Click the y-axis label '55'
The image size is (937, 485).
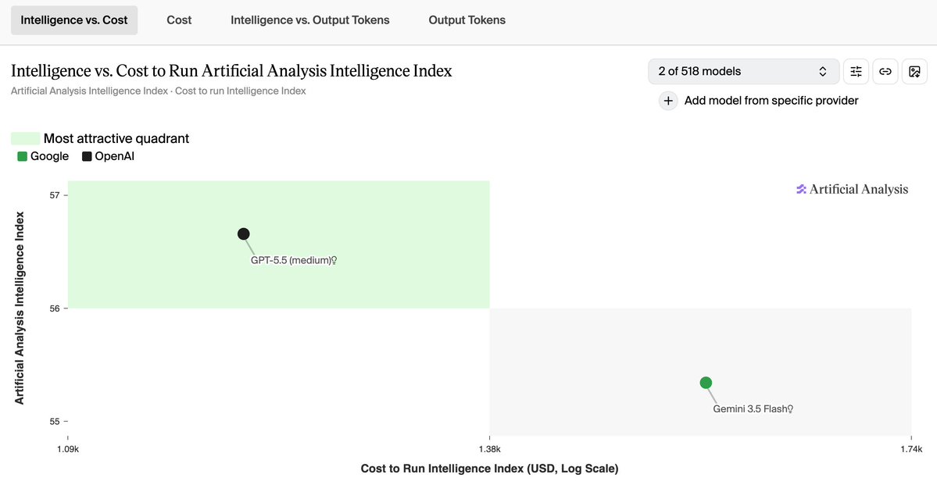coord(55,421)
